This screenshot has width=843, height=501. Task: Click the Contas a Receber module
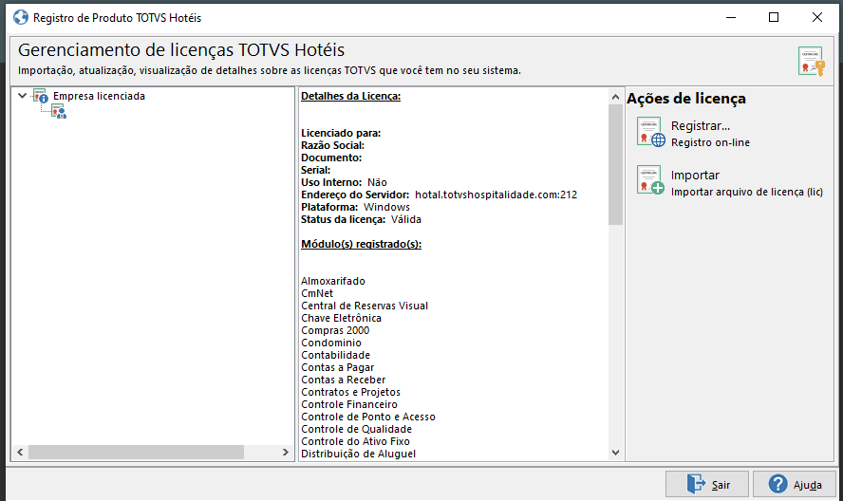(344, 380)
